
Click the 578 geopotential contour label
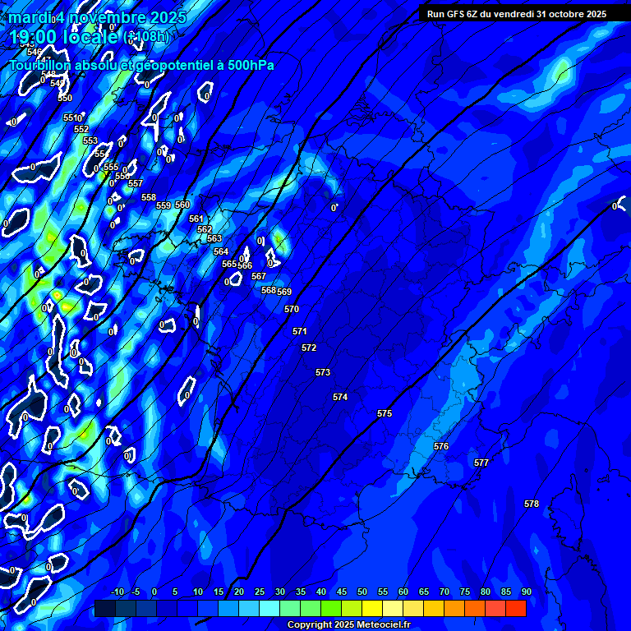[532, 504]
